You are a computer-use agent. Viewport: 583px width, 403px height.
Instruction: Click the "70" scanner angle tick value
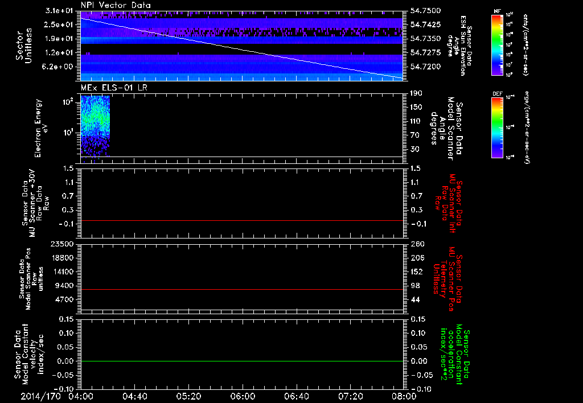click(414, 135)
